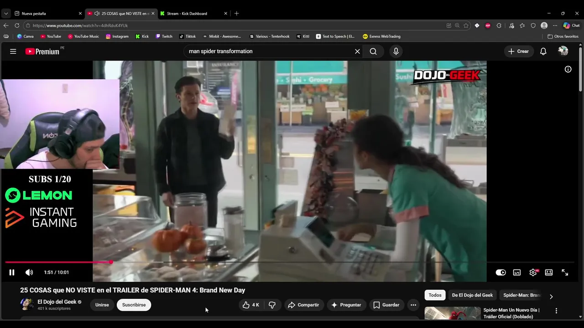Select the Spider-Man: Bran... chip
This screenshot has width=584, height=328.
click(x=521, y=295)
